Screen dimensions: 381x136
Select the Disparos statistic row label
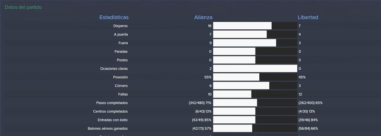121,26
